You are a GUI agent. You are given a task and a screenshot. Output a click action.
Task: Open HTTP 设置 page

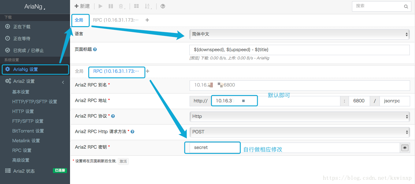coord(23,111)
